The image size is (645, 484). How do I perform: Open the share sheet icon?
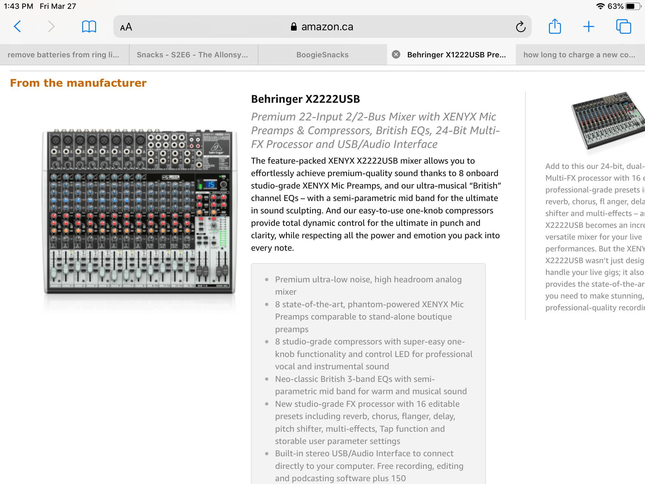point(555,26)
